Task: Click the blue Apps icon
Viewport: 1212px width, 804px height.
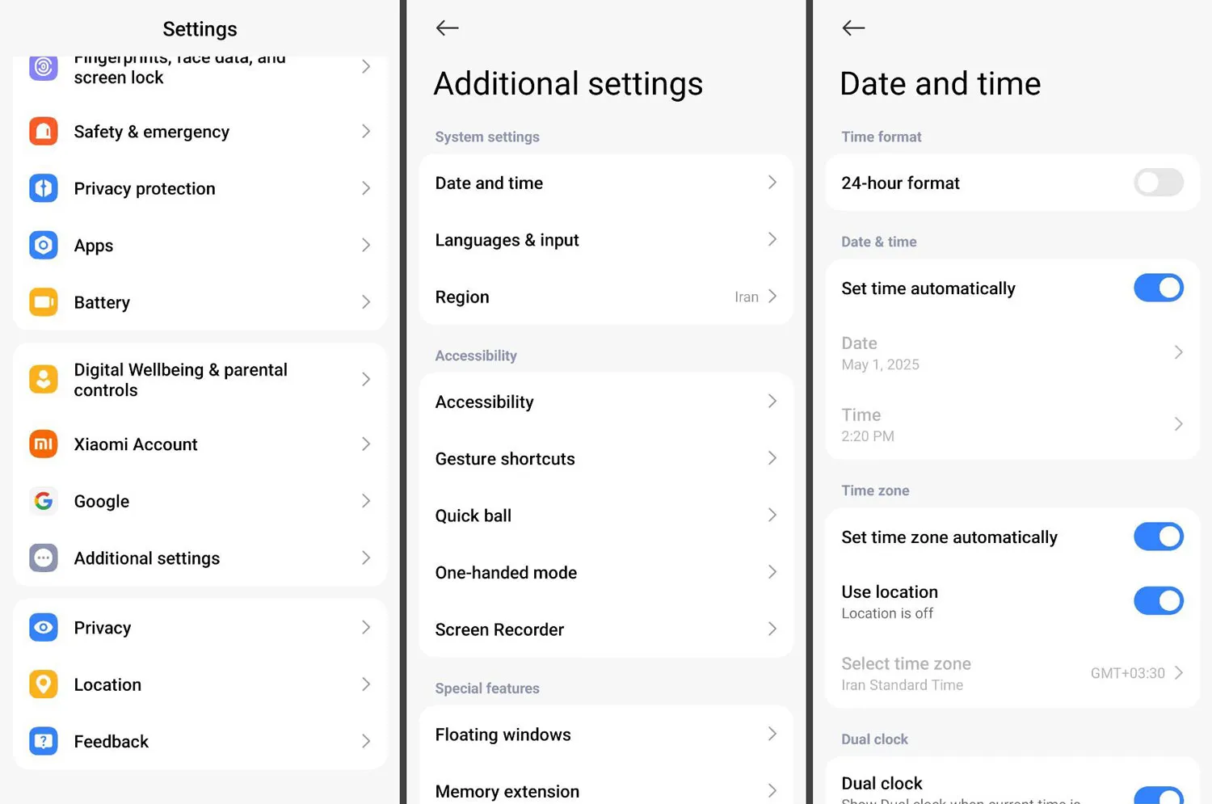Action: [44, 245]
